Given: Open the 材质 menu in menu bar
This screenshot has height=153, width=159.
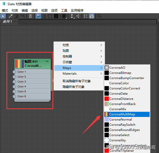Looking at the screenshot, I should tap(15, 11).
